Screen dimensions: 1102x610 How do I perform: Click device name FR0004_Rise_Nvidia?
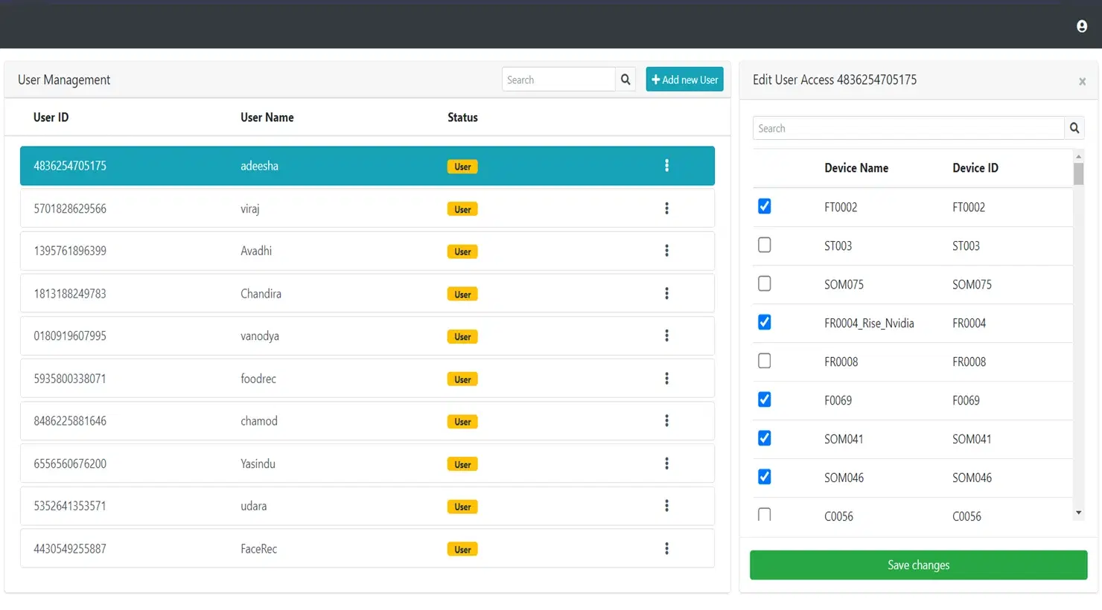click(869, 323)
